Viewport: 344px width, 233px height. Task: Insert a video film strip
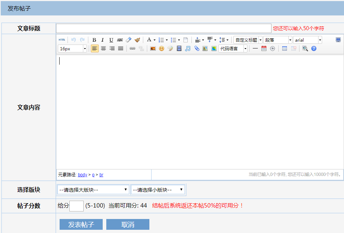tap(179, 48)
